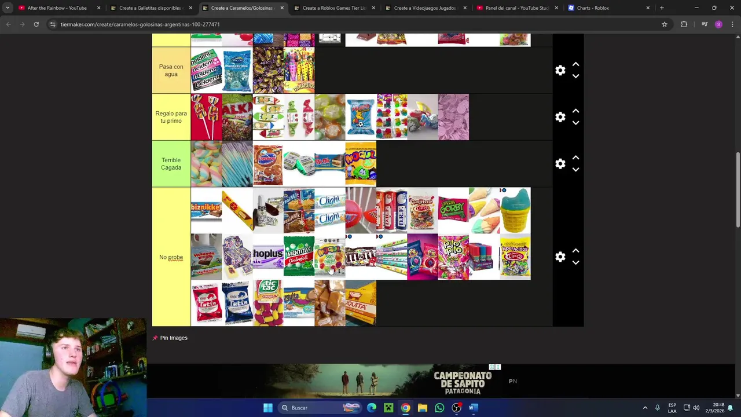Click the taskbar 'Buscar' search box
Viewport: 741px width, 417px height.
click(x=320, y=408)
